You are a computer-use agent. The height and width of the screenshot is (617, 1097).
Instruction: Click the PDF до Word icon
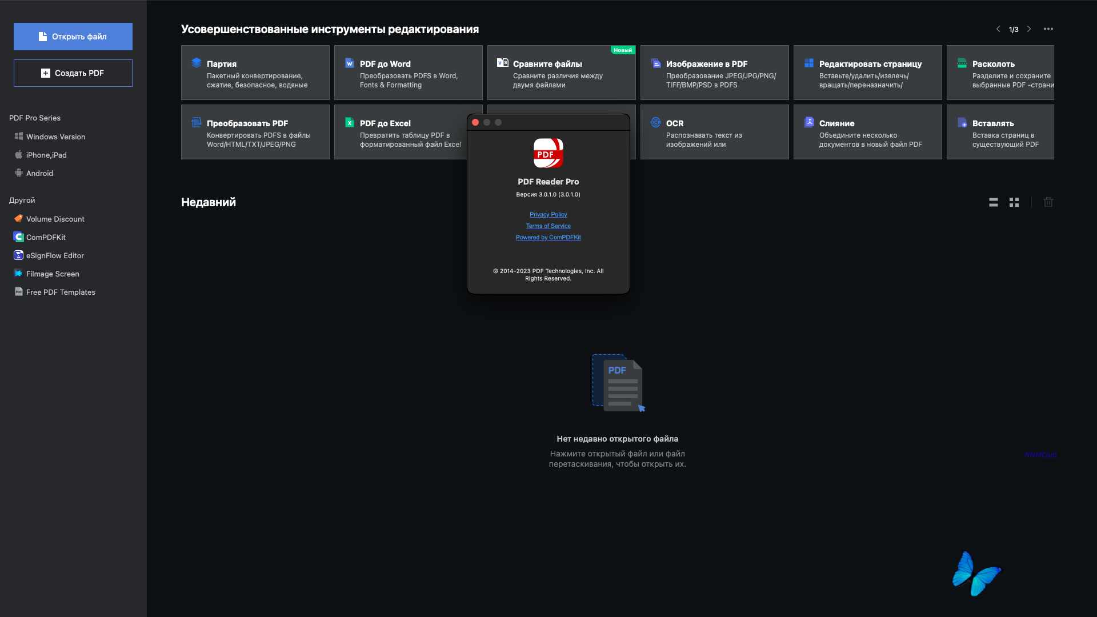[x=350, y=63]
